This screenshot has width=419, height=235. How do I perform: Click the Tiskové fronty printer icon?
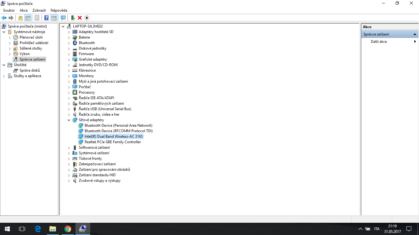point(75,159)
